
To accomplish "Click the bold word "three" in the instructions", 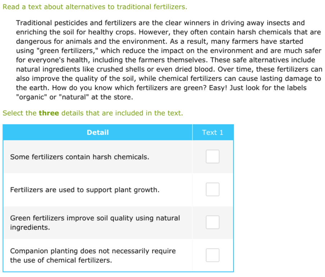I will coord(49,113).
